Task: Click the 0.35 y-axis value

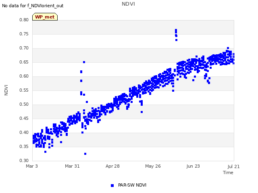Action: point(24,146)
